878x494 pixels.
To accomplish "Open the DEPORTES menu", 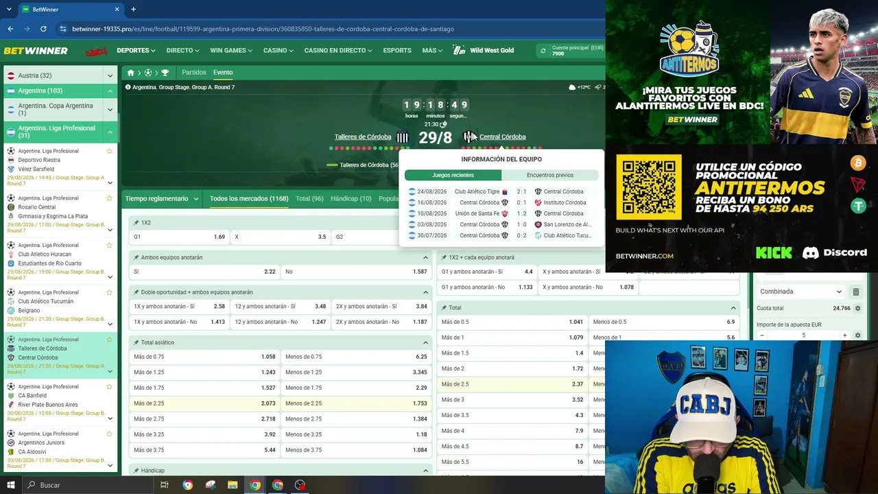I will point(136,51).
